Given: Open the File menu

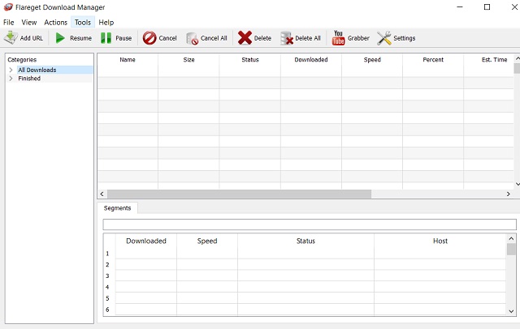Looking at the screenshot, I should [9, 22].
